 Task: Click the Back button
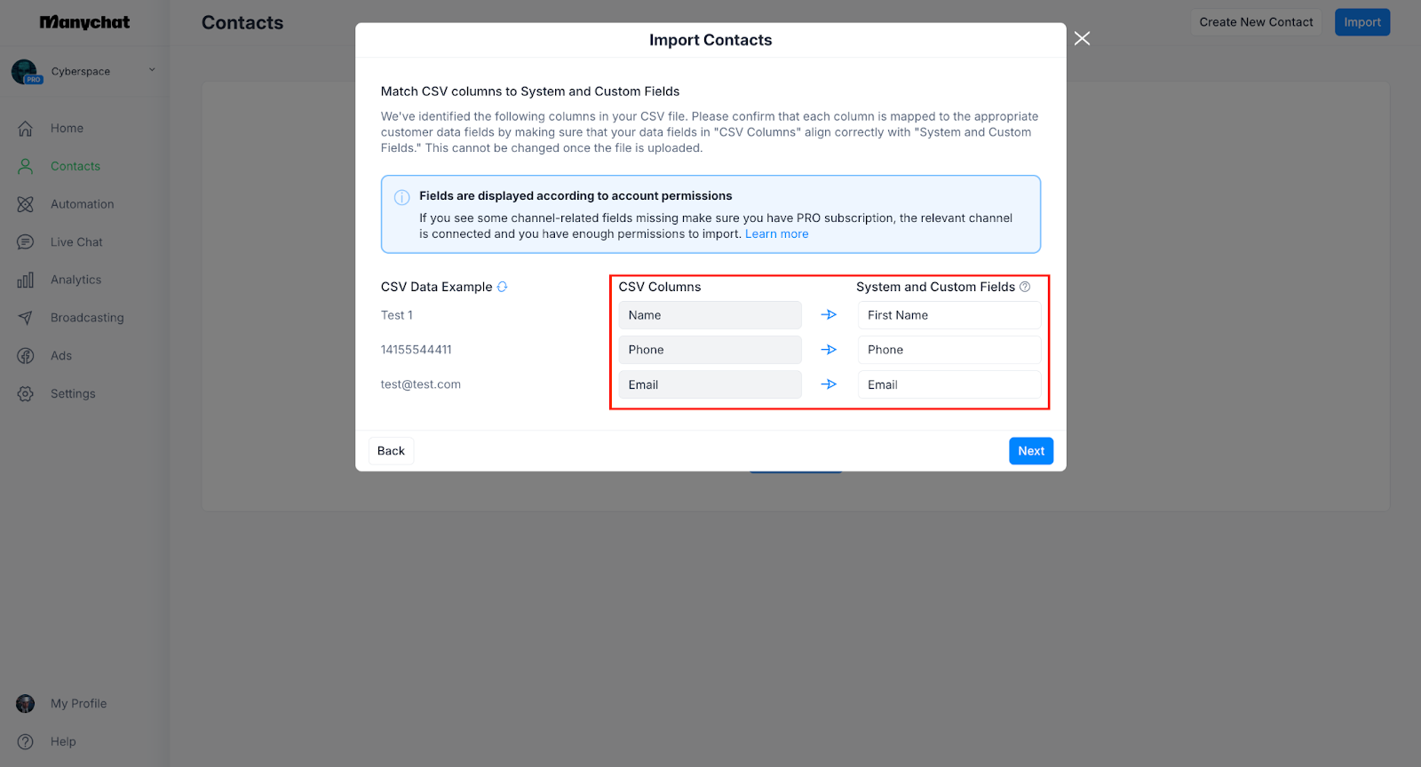(391, 451)
